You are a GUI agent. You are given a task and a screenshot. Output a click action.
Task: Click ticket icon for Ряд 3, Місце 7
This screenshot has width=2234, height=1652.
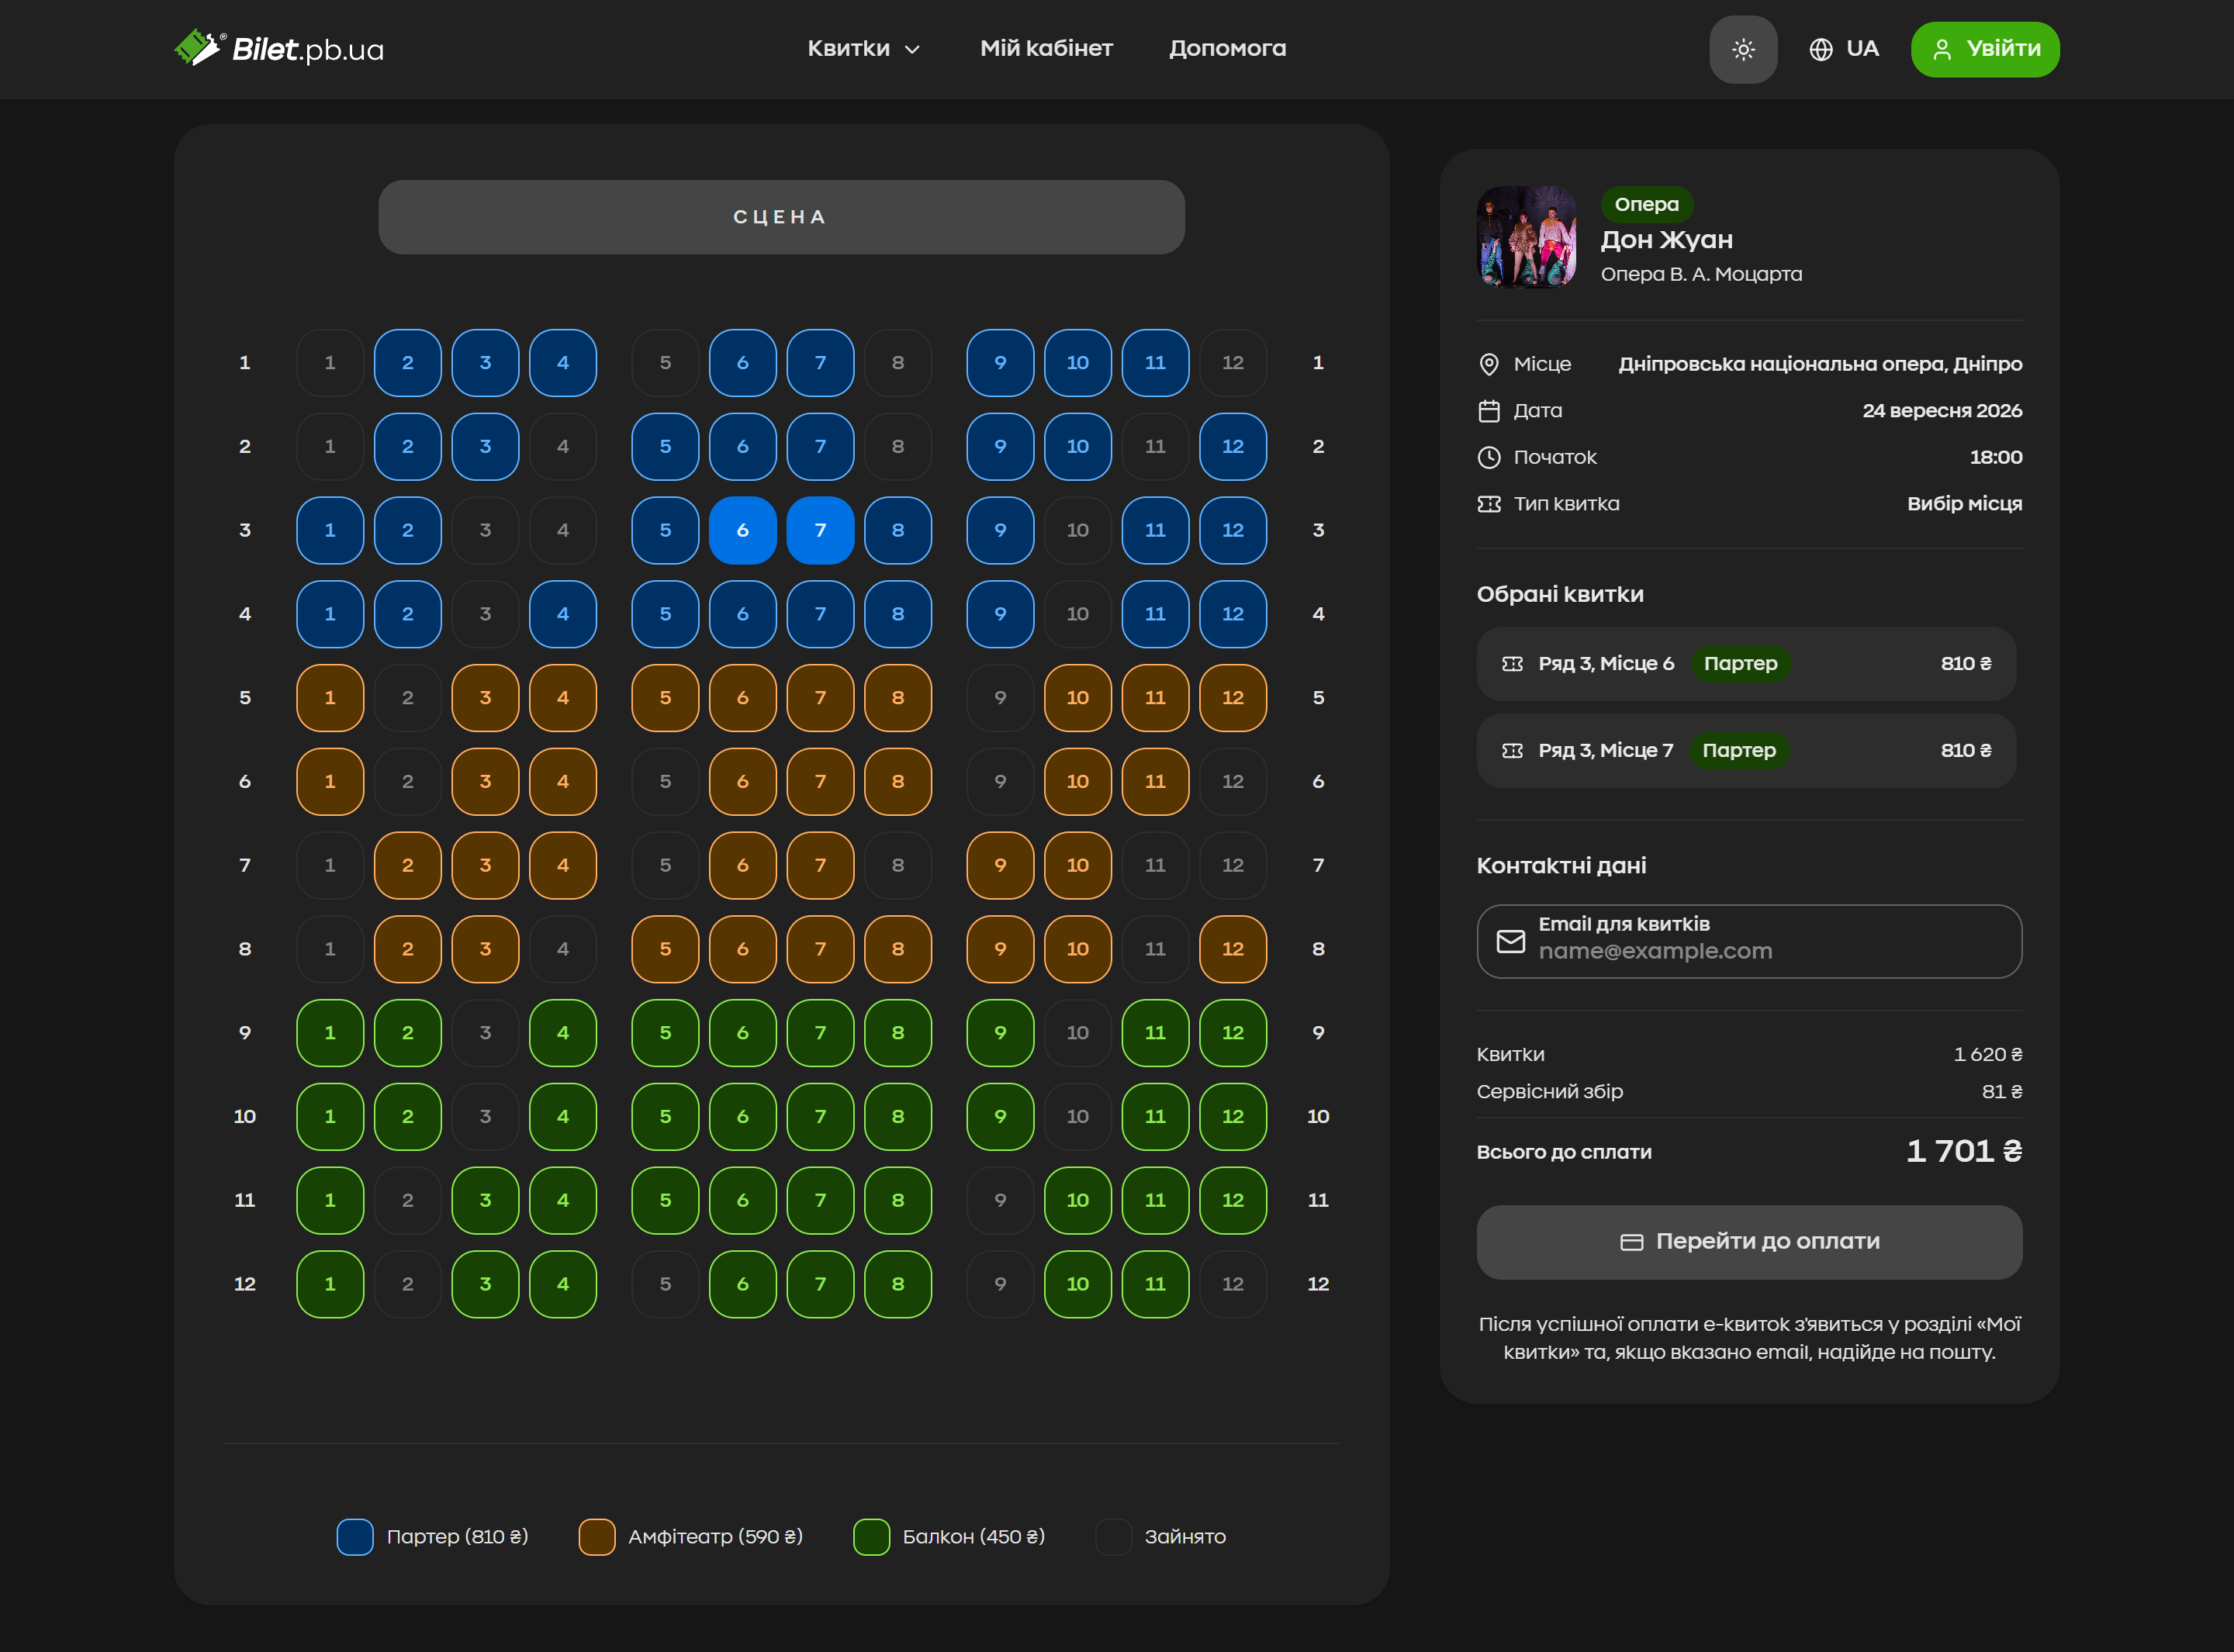[1512, 751]
